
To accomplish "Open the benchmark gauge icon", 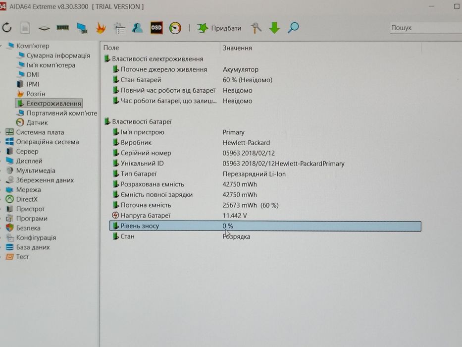I will tap(175, 28).
